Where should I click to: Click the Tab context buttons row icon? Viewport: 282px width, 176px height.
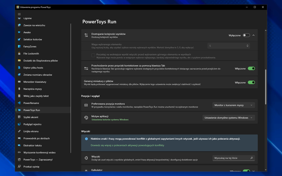tap(86, 68)
